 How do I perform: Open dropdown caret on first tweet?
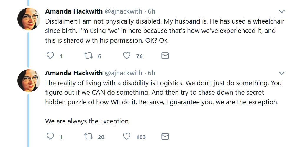pyautogui.click(x=282, y=11)
